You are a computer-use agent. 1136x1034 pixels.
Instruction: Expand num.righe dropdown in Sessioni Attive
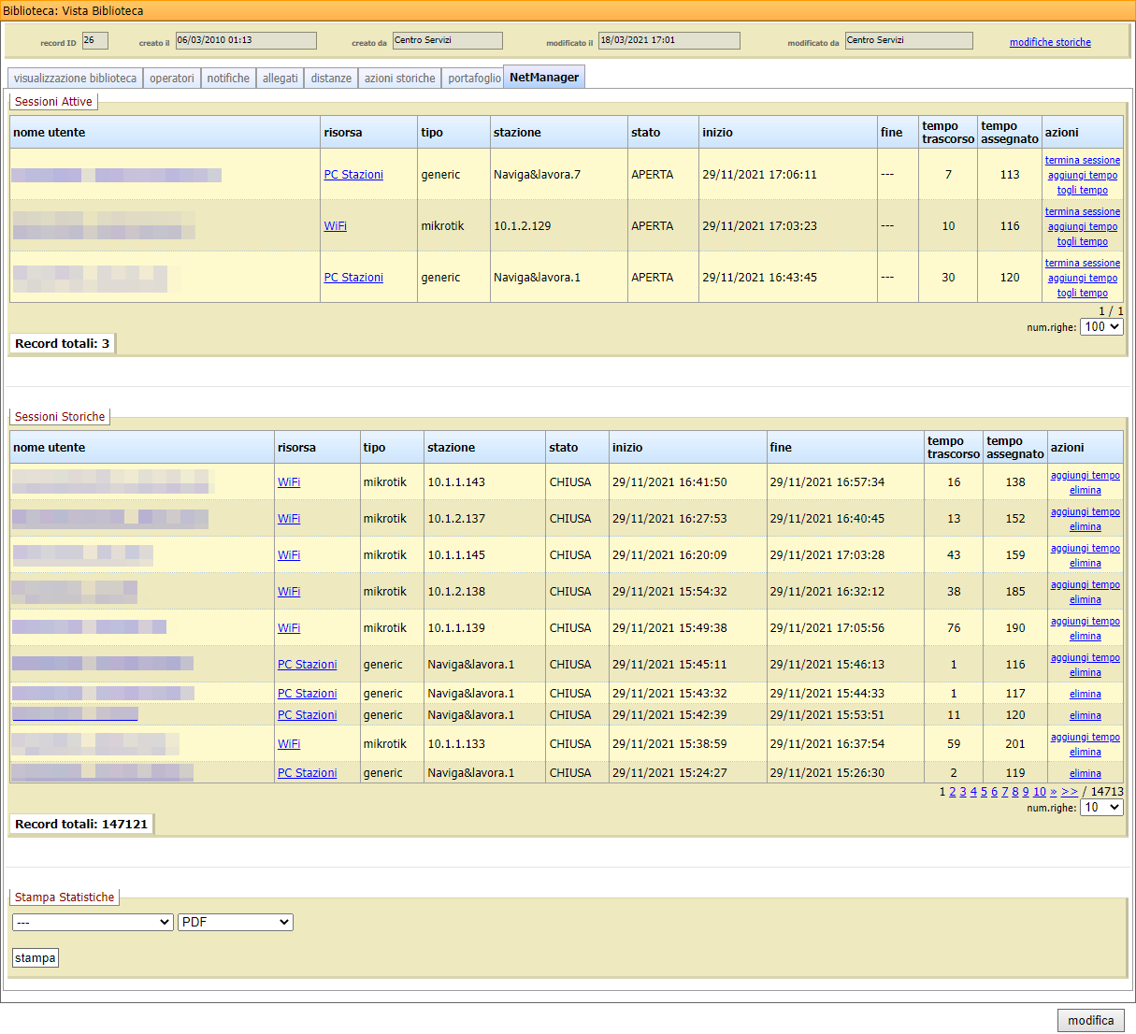pyautogui.click(x=1101, y=327)
